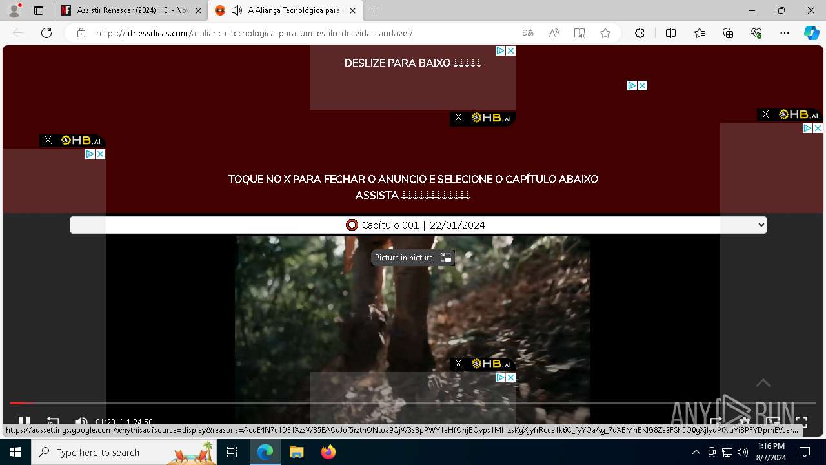
Task: View site information lock icon
Action: click(81, 33)
